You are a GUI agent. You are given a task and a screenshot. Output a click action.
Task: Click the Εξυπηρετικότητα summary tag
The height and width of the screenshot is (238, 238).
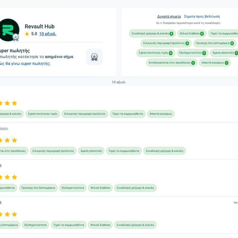click(193, 53)
